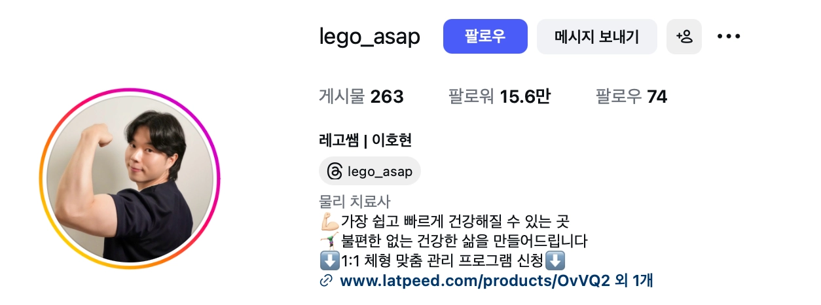Expand additional links via 외 1개
Image resolution: width=821 pixels, height=305 pixels.
[634, 281]
